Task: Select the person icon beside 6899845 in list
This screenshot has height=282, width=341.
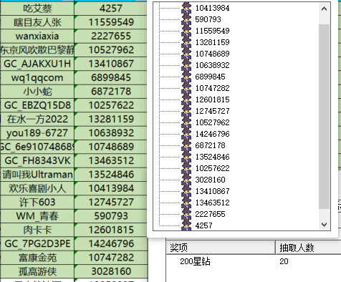Action: pos(186,77)
